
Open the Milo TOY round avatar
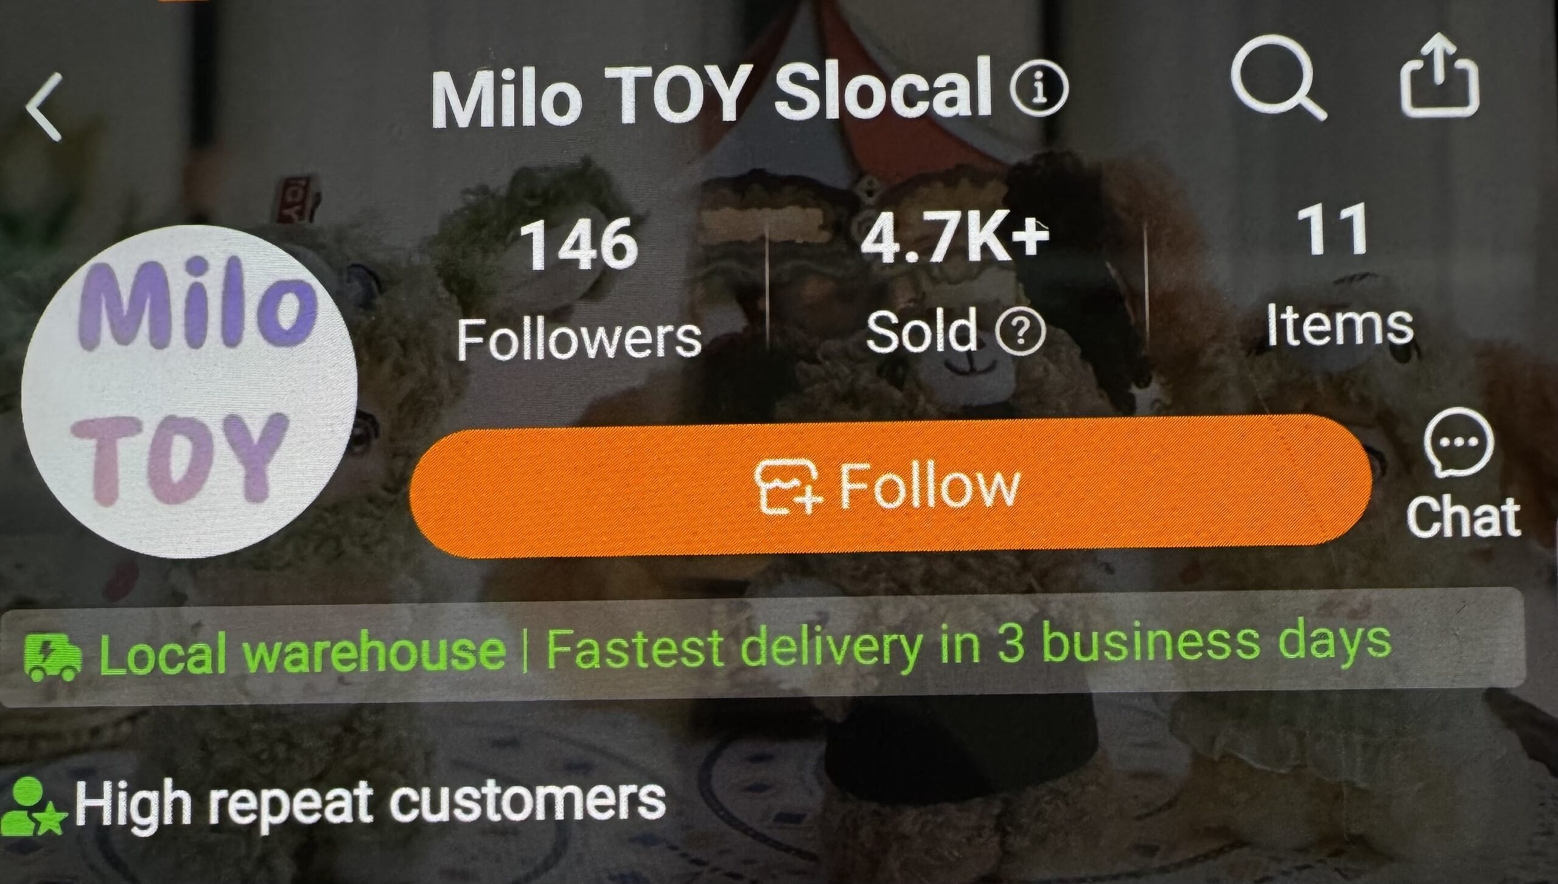click(x=189, y=391)
